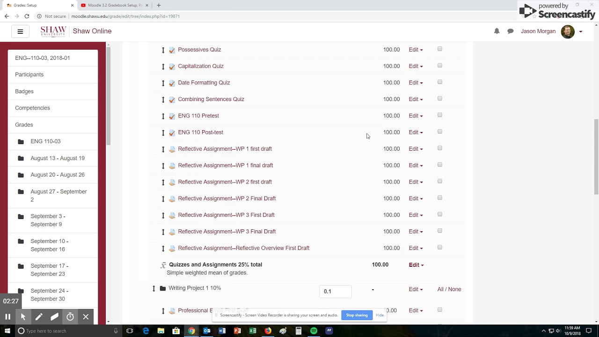Open a new browser tab
599x337 pixels.
click(x=159, y=5)
